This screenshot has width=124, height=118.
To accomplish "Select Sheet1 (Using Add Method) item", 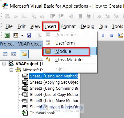I will [54, 76].
